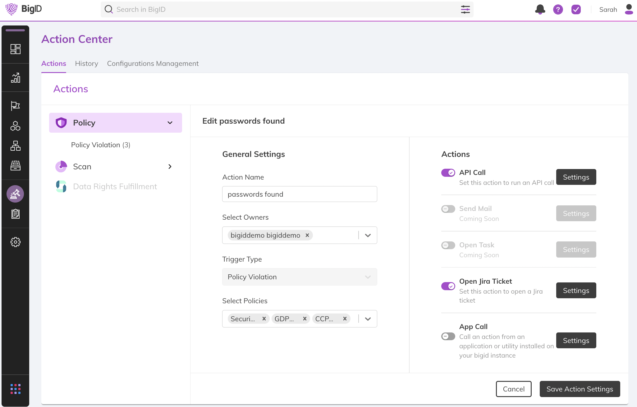Click Save Action Settings
The width and height of the screenshot is (637, 407).
click(x=579, y=389)
